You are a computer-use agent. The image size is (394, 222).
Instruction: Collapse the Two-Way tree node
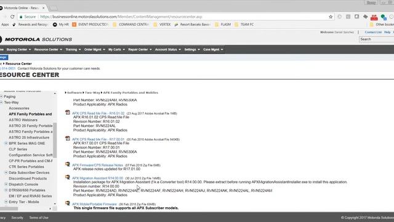coord(1,102)
